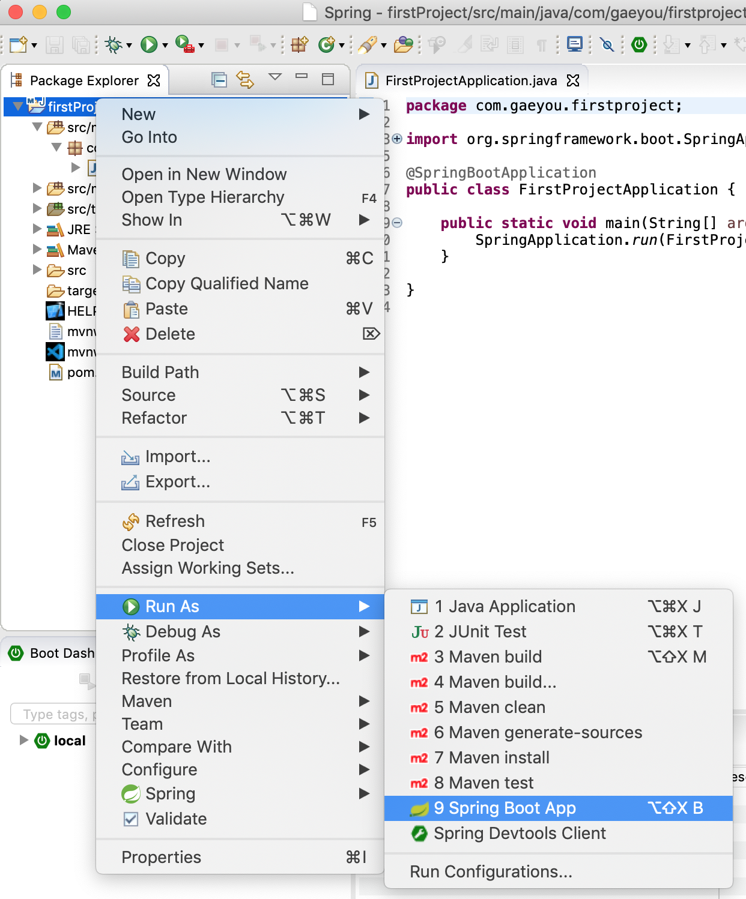Click the package declaration line in editor
The height and width of the screenshot is (899, 746).
pyautogui.click(x=544, y=106)
